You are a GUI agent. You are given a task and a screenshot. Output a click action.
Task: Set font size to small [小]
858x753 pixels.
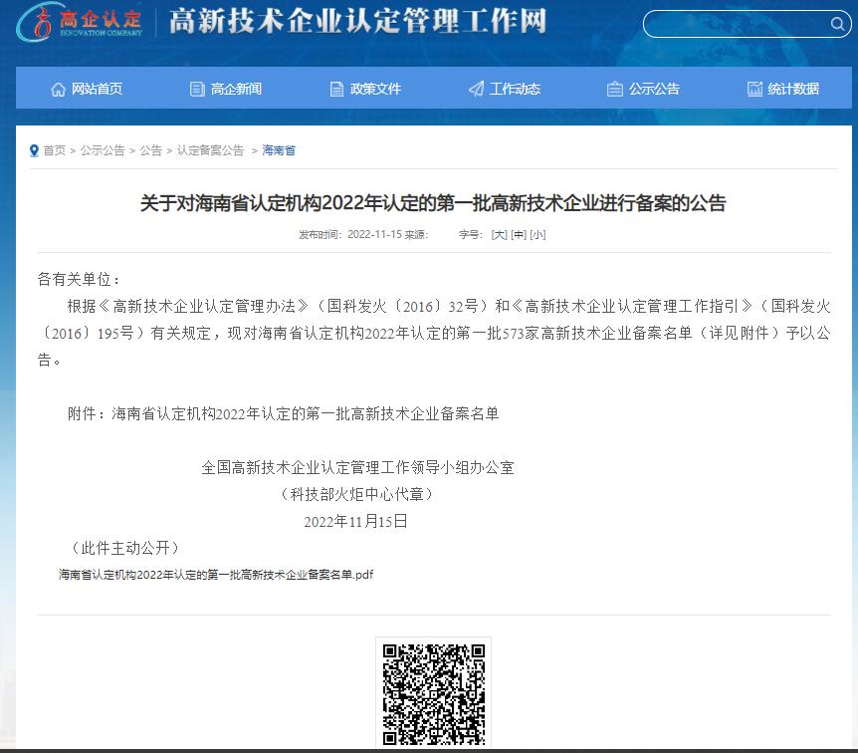[537, 235]
